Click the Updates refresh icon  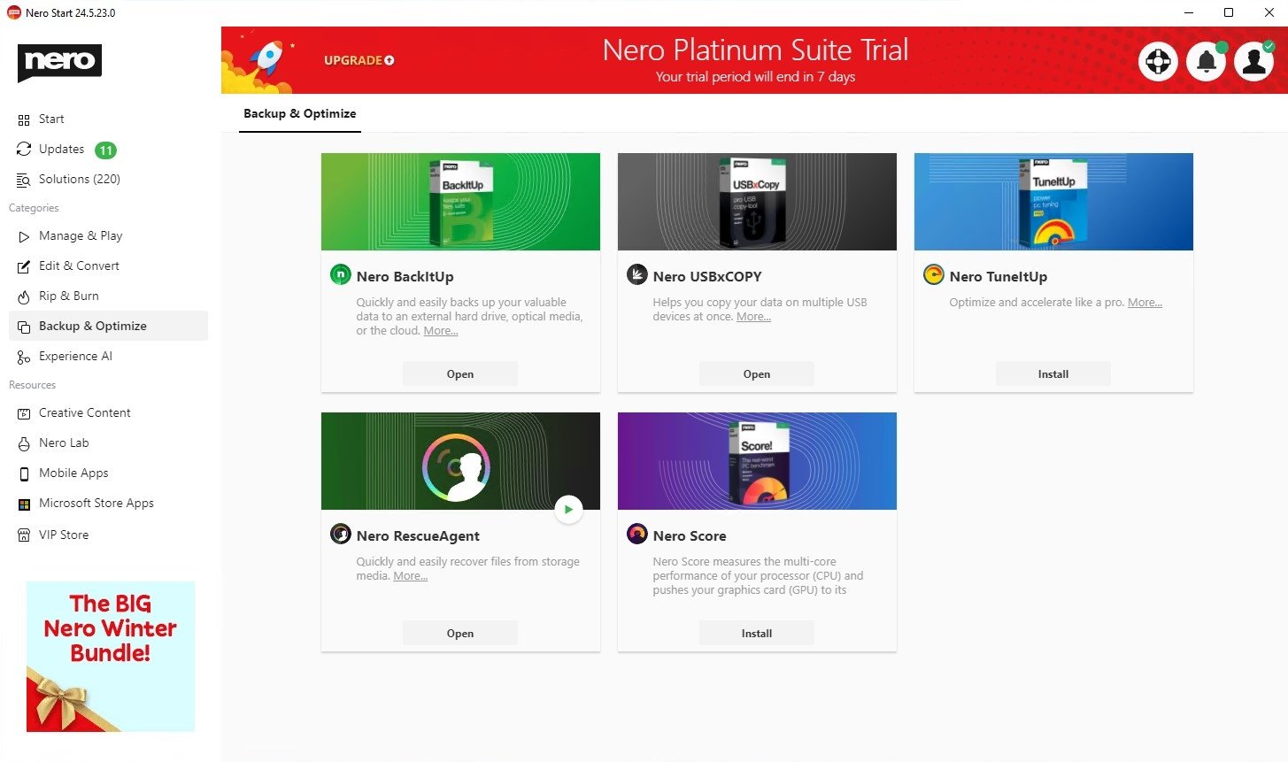click(24, 150)
